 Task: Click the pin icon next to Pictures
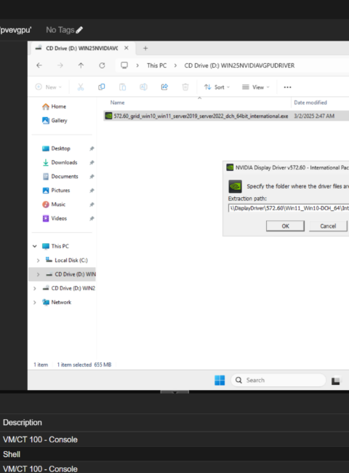[92, 191]
